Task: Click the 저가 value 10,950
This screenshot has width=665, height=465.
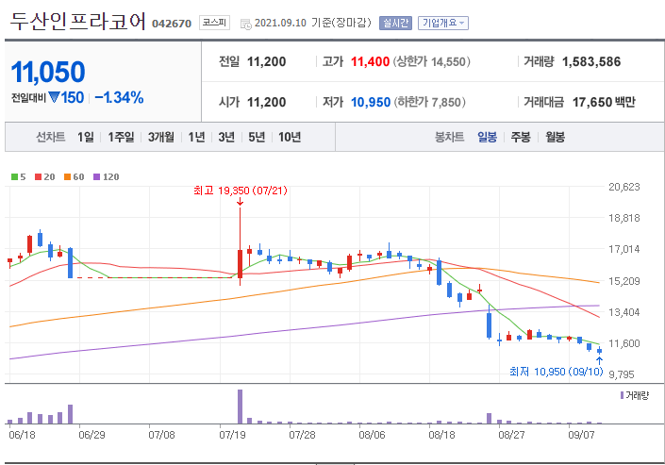Action: pyautogui.click(x=371, y=102)
